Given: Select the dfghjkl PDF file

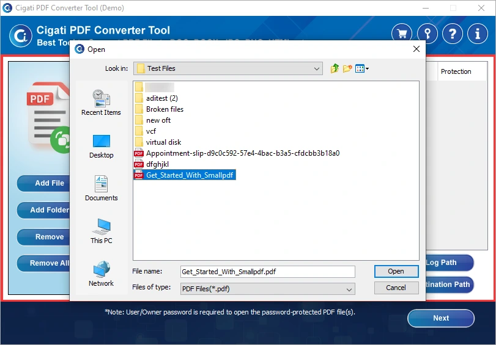Looking at the screenshot, I should click(152, 164).
